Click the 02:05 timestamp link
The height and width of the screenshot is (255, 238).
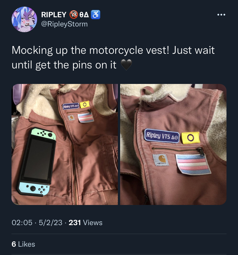point(22,223)
